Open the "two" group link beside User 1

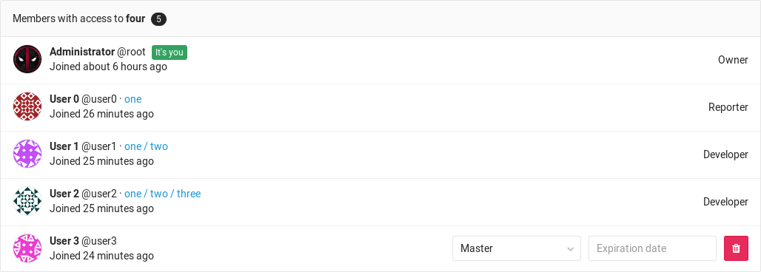click(158, 146)
